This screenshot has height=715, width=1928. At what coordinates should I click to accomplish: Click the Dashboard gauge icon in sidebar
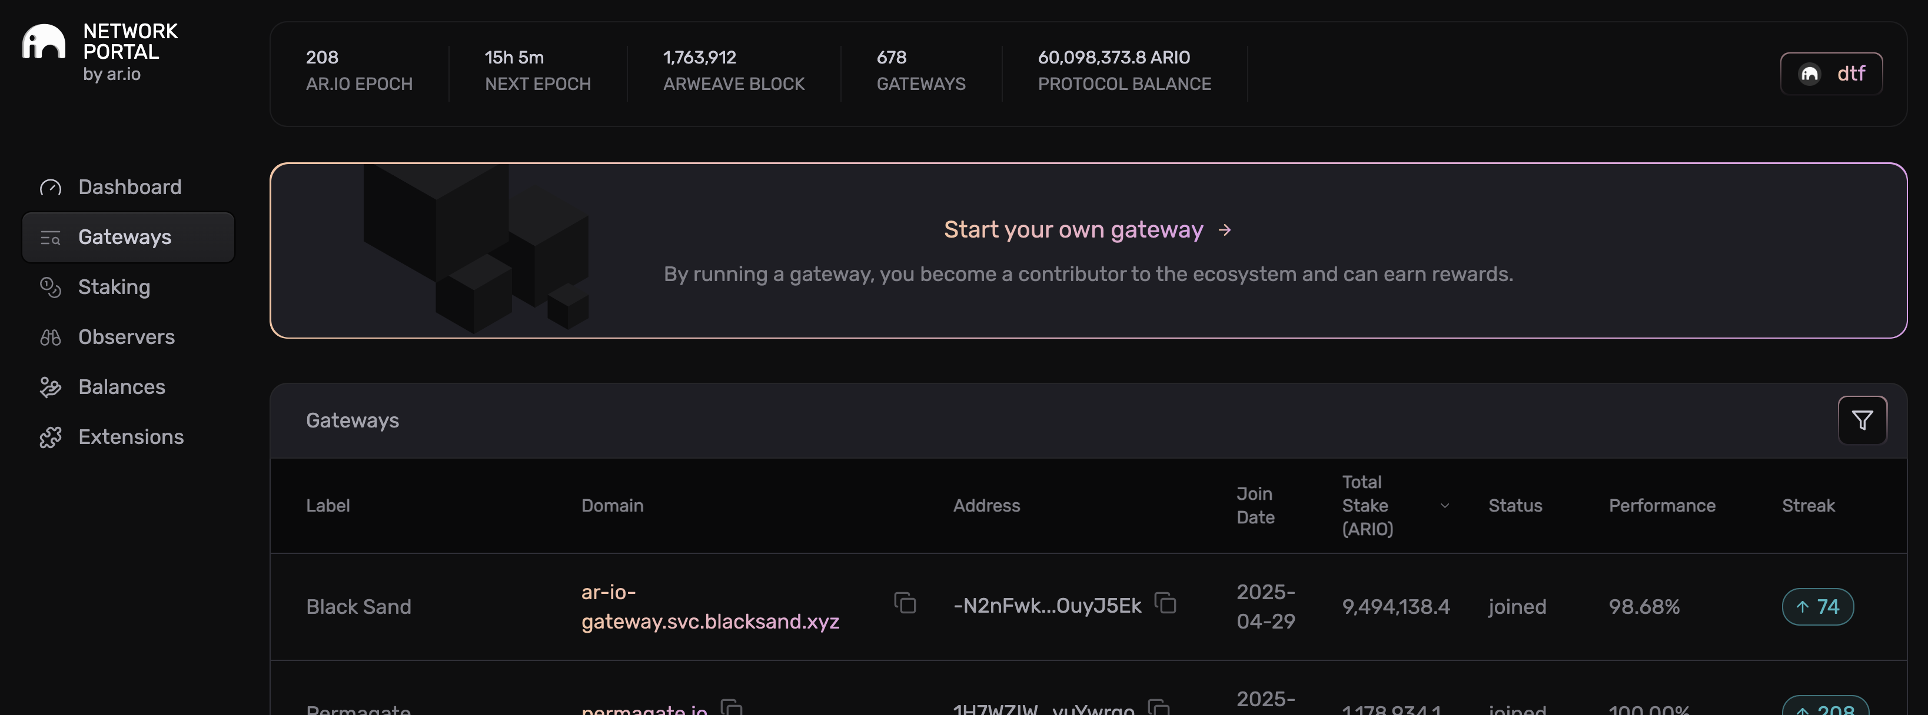(x=50, y=187)
